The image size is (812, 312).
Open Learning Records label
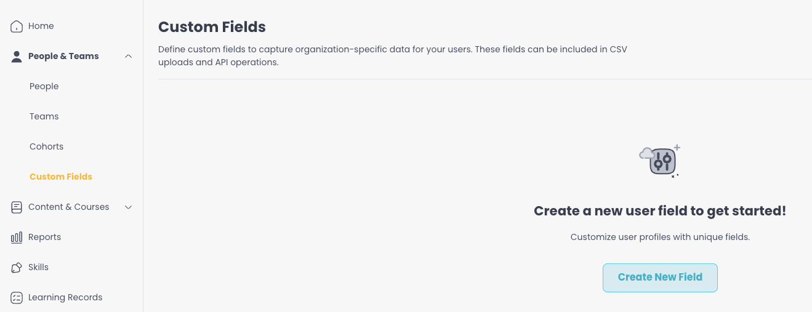(x=65, y=298)
